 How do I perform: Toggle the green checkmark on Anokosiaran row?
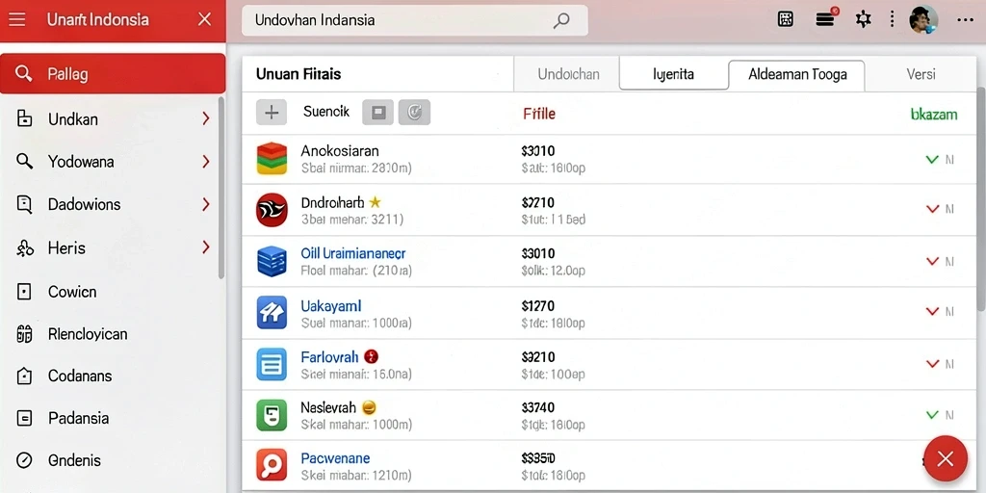click(932, 160)
